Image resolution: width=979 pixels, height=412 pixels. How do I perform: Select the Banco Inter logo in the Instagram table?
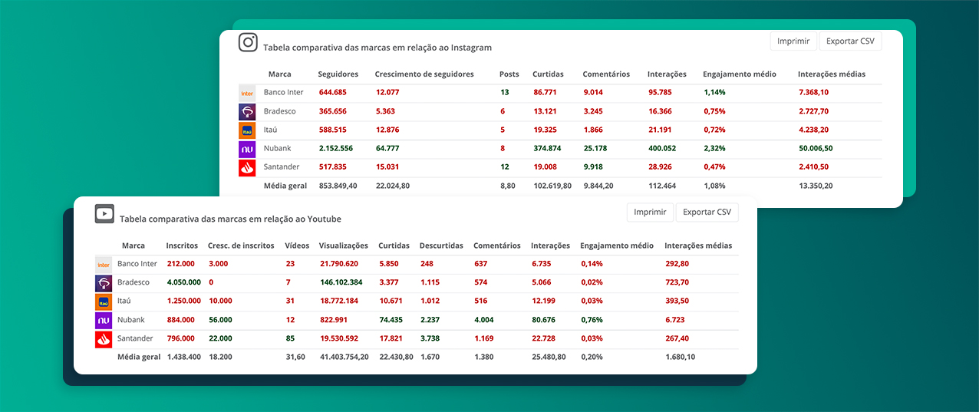247,93
